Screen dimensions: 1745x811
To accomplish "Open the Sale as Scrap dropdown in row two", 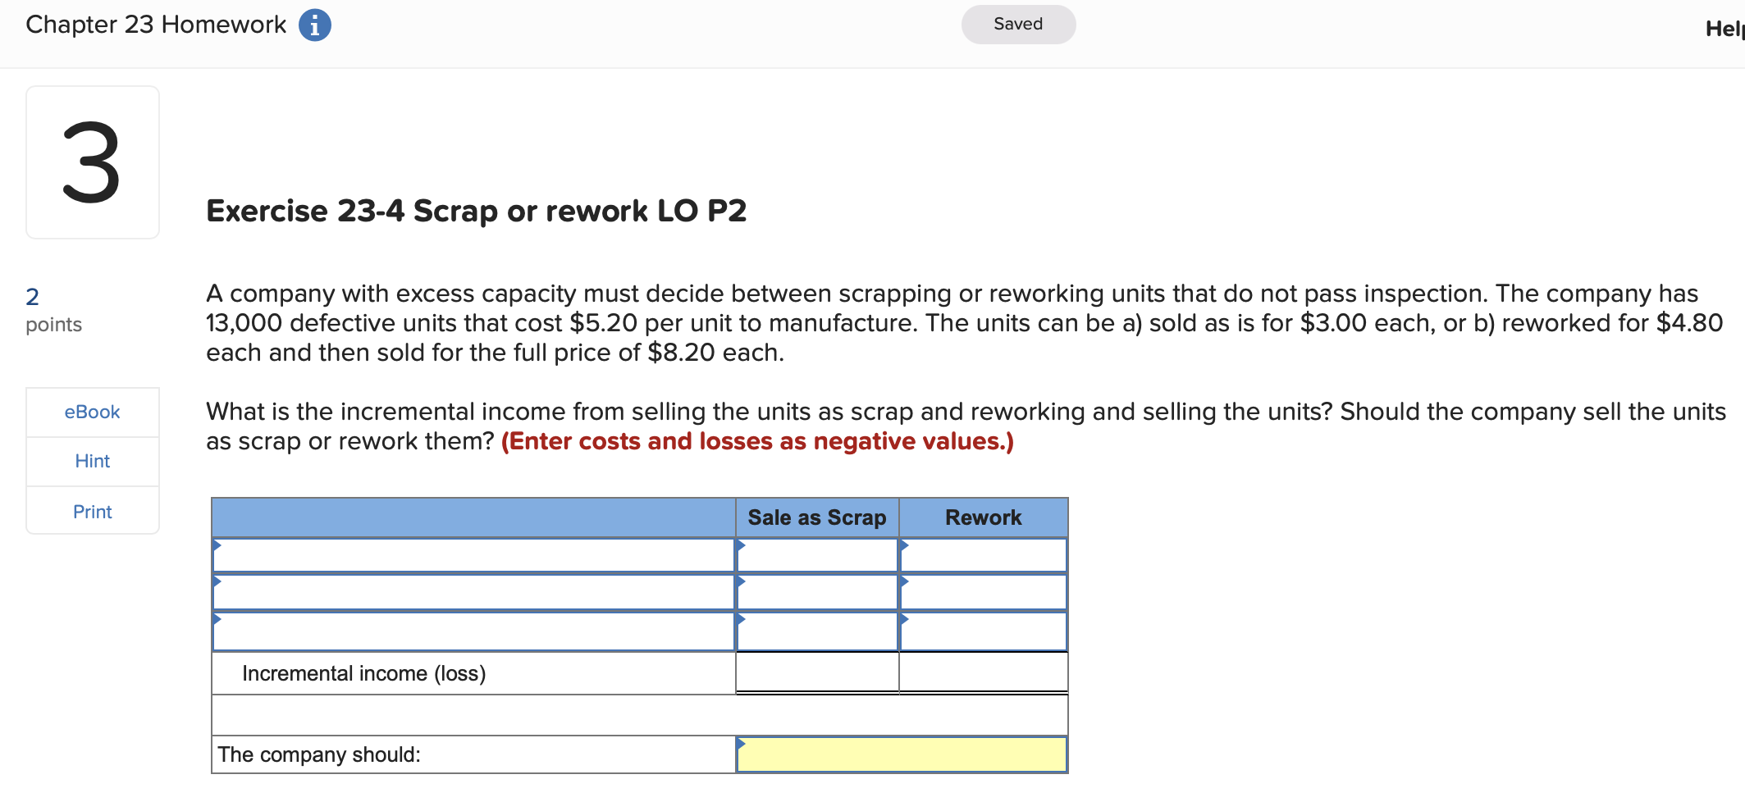I will [816, 592].
